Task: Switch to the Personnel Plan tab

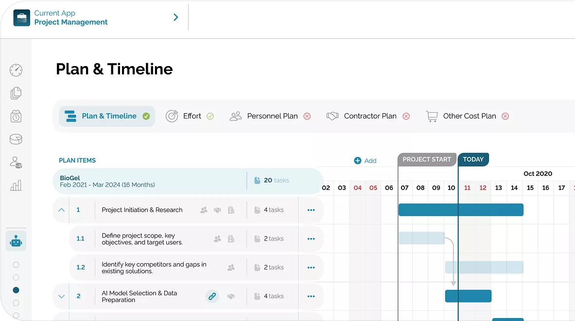Action: (x=270, y=116)
